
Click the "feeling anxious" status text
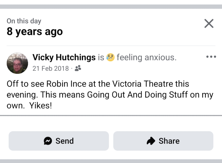click(146, 57)
